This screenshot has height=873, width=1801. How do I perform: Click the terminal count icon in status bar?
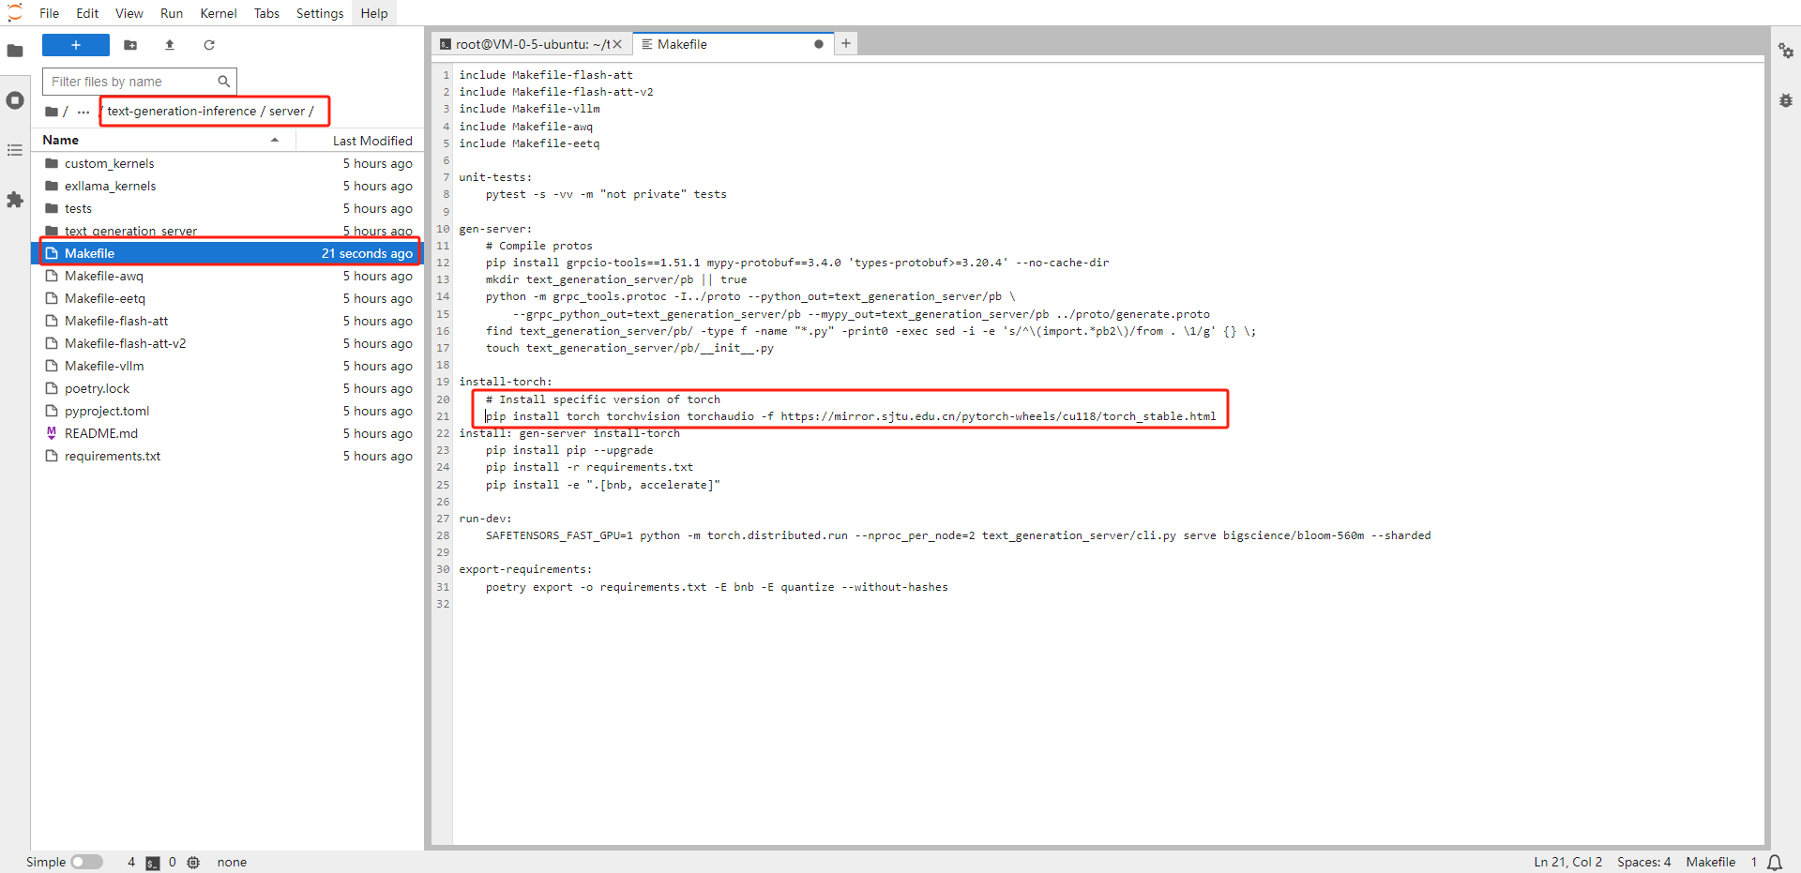coord(153,863)
